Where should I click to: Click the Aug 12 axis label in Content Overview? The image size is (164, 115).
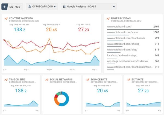(x=27, y=69)
